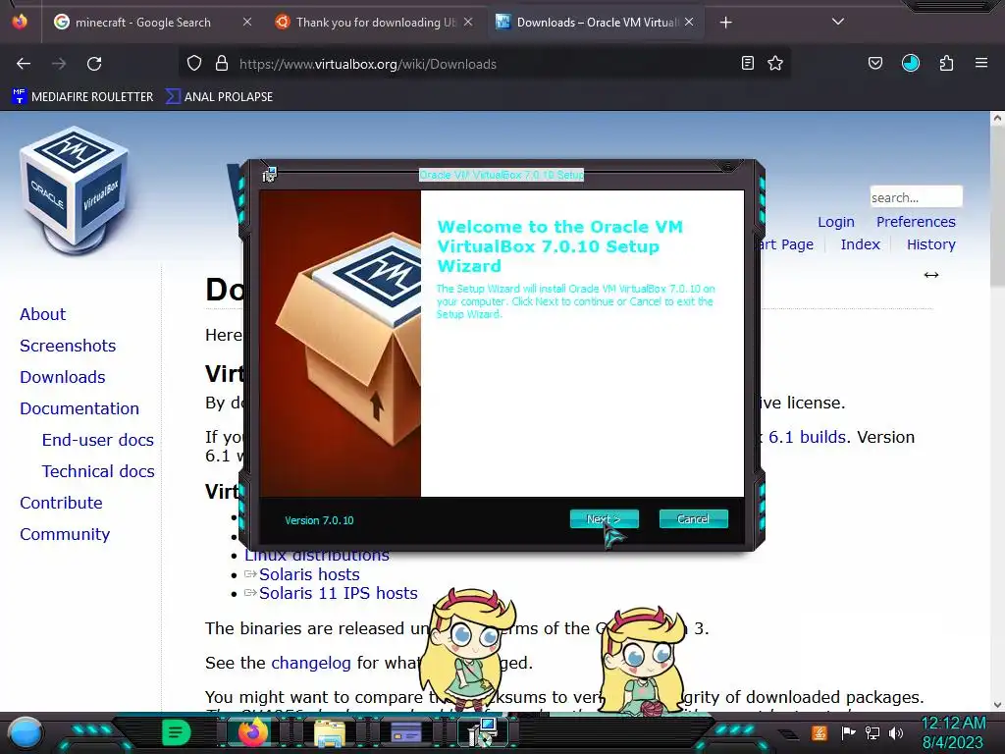Toggle reader view in the address bar
The height and width of the screenshot is (754, 1005).
click(x=747, y=63)
